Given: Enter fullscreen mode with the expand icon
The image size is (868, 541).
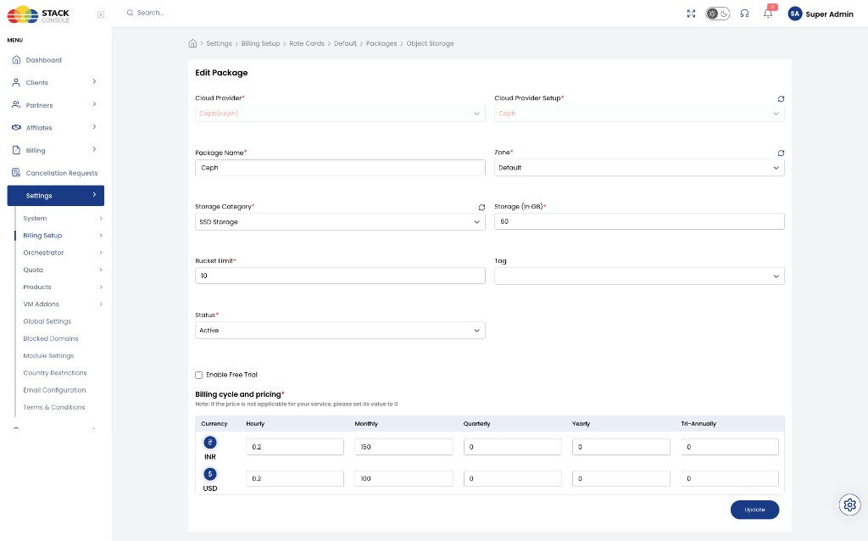Looking at the screenshot, I should (691, 14).
